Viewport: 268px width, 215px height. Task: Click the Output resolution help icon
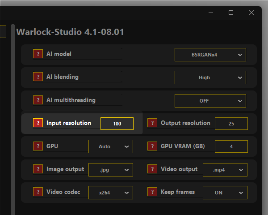[152, 123]
